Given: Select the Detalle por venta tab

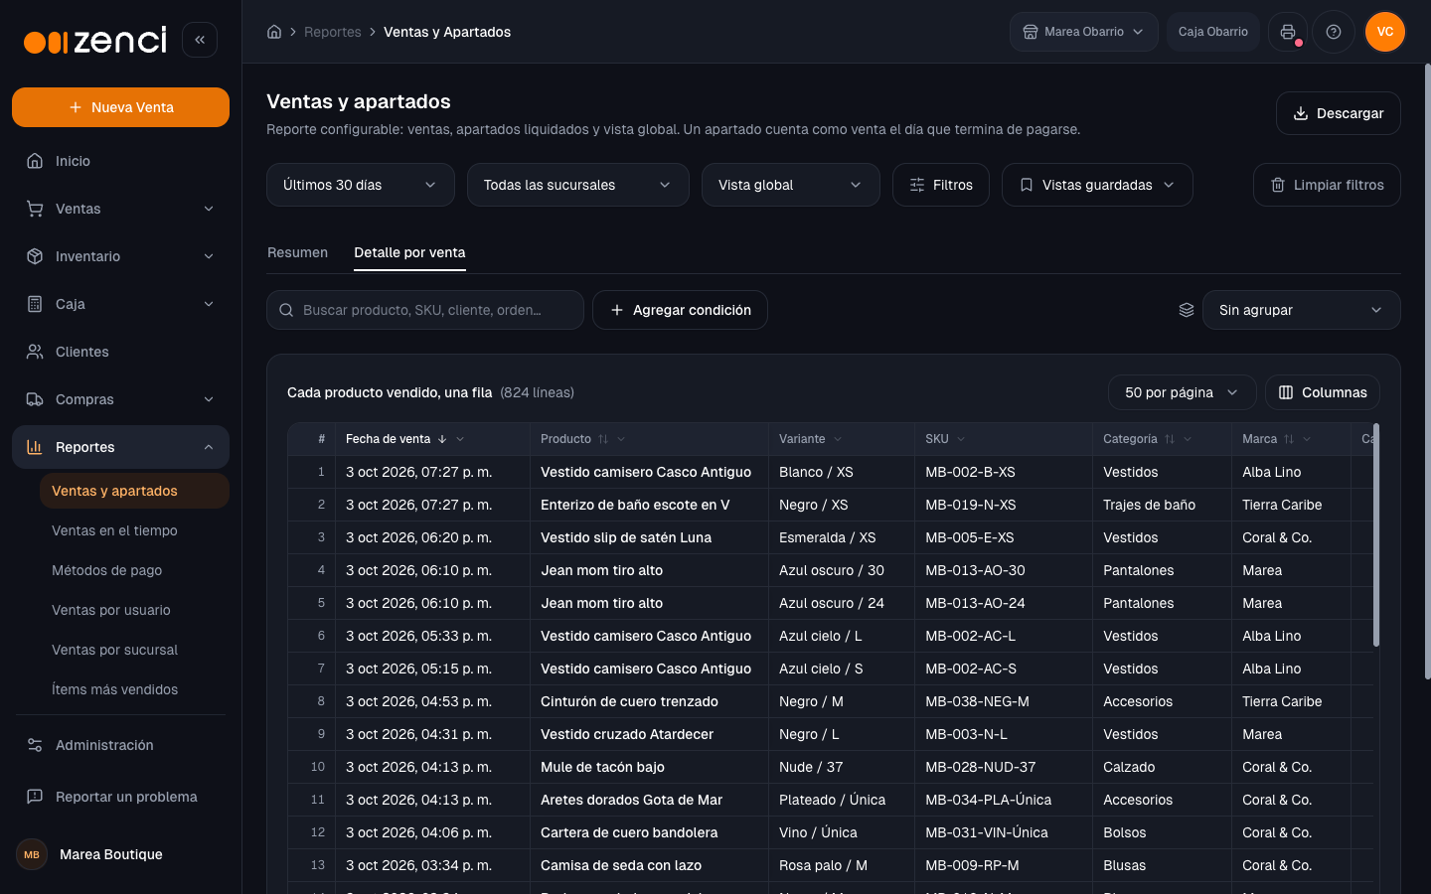Looking at the screenshot, I should (409, 252).
